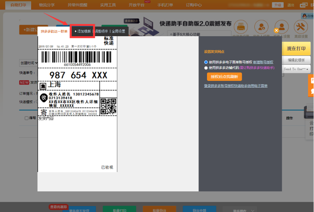Image resolution: width=314 pixels, height=212 pixels.
Task: Click the boxed 集 icon beside 上海
Action: pos(43,86)
